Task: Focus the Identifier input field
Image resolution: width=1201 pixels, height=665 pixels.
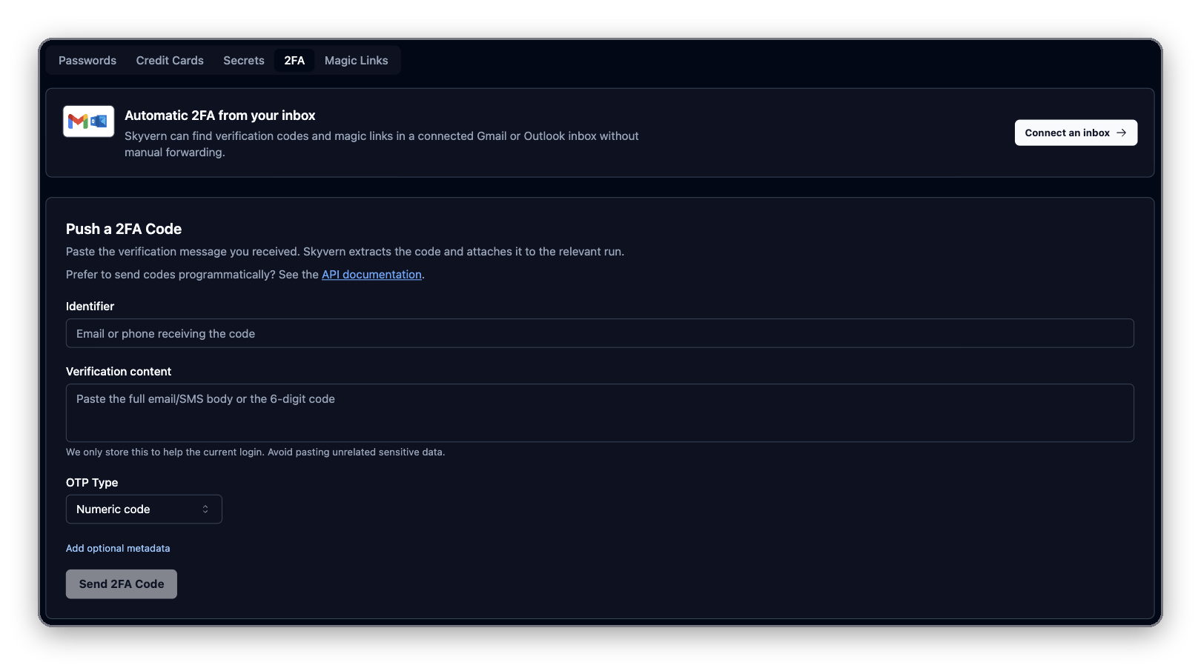Action: (600, 333)
